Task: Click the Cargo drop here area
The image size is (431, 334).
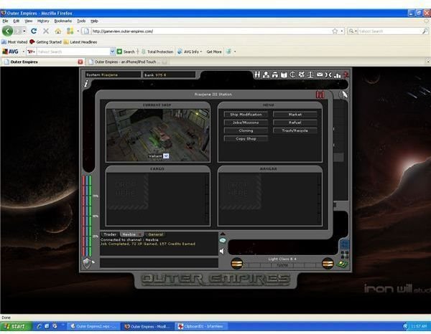Action: coord(128,191)
